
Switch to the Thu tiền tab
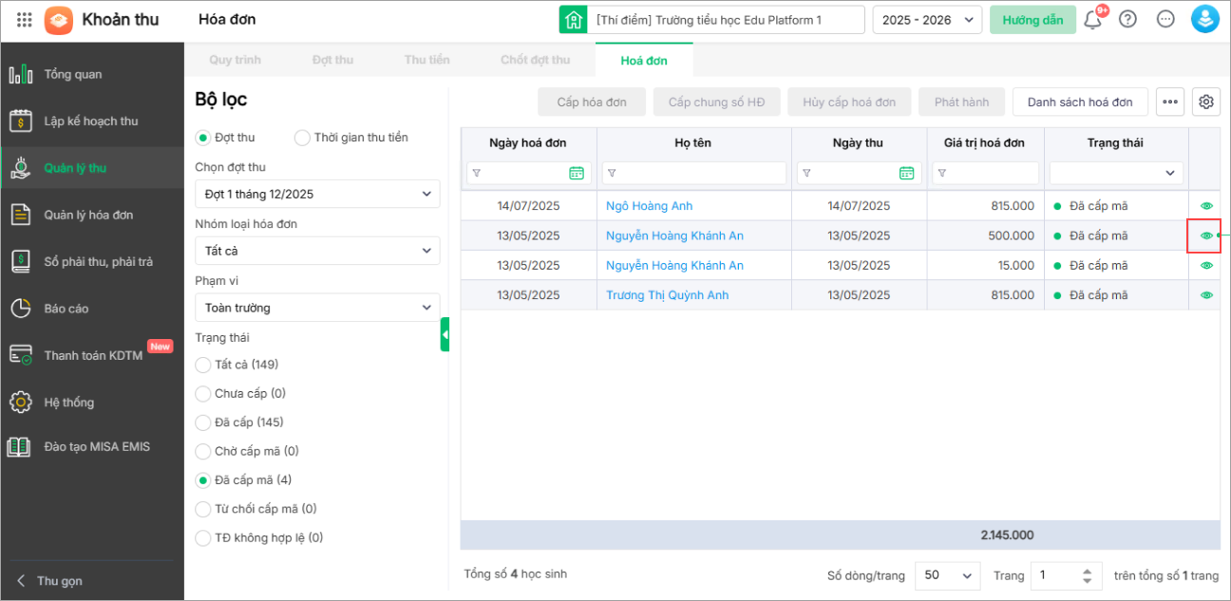coord(426,60)
